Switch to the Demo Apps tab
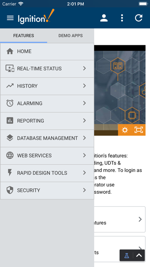 click(x=70, y=36)
